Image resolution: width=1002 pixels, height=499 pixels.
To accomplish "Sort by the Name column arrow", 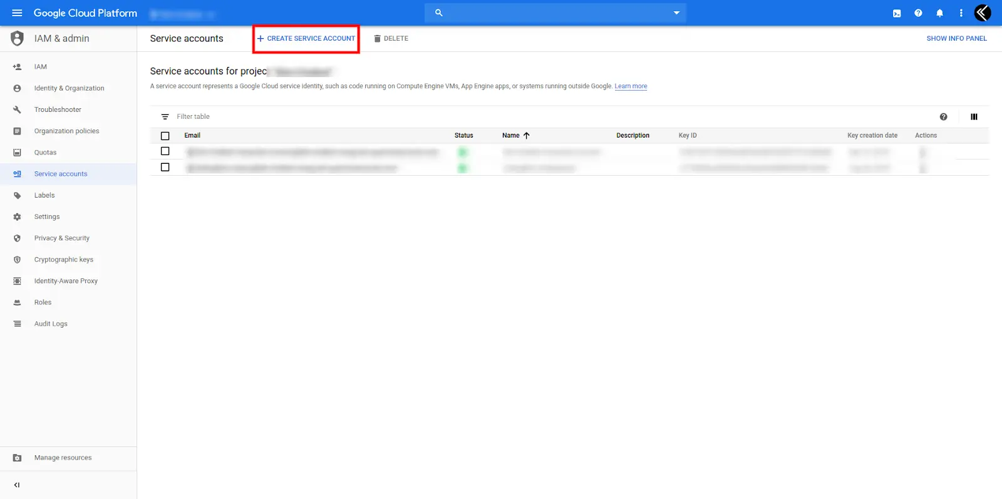I will pyautogui.click(x=527, y=136).
